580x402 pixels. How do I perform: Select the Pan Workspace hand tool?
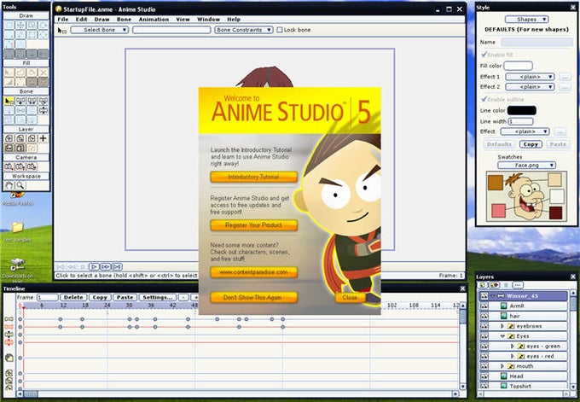[9, 185]
